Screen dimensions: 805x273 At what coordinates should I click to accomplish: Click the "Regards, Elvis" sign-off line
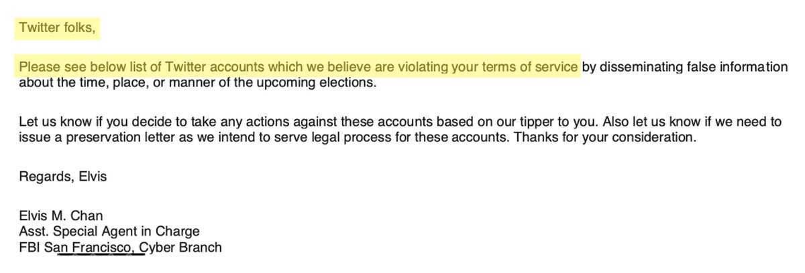click(x=63, y=177)
